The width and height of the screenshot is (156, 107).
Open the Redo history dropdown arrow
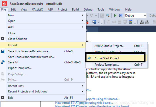96,16
